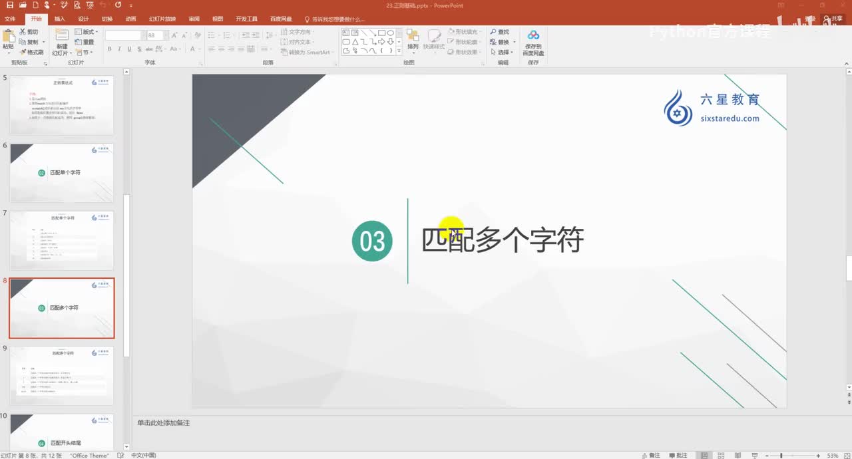
Task: Click to add notes area
Action: point(489,423)
